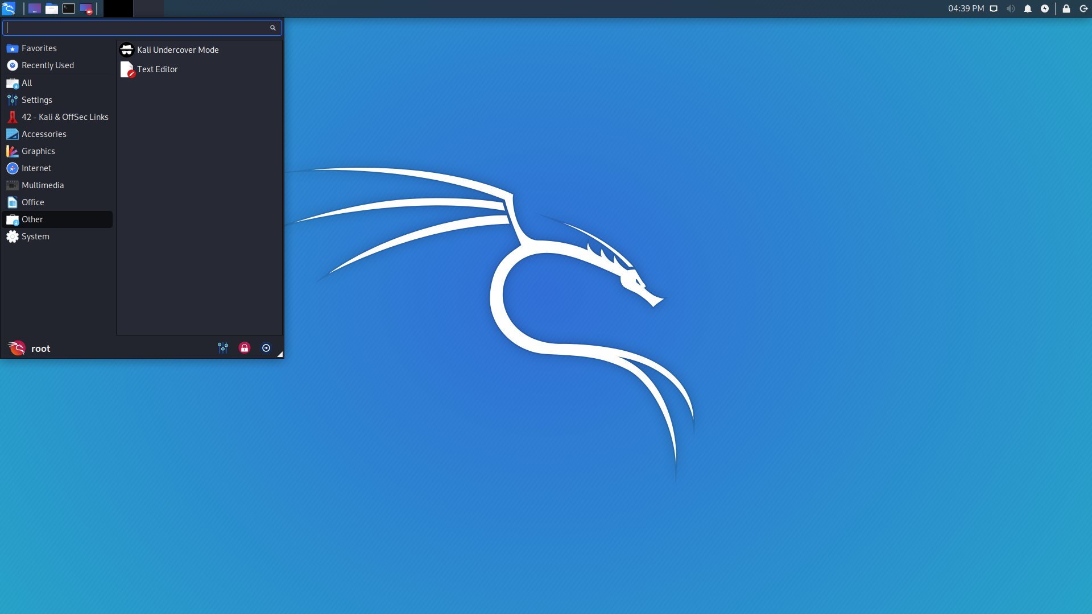Open the settings manager icon beside root
The width and height of the screenshot is (1092, 614).
223,348
